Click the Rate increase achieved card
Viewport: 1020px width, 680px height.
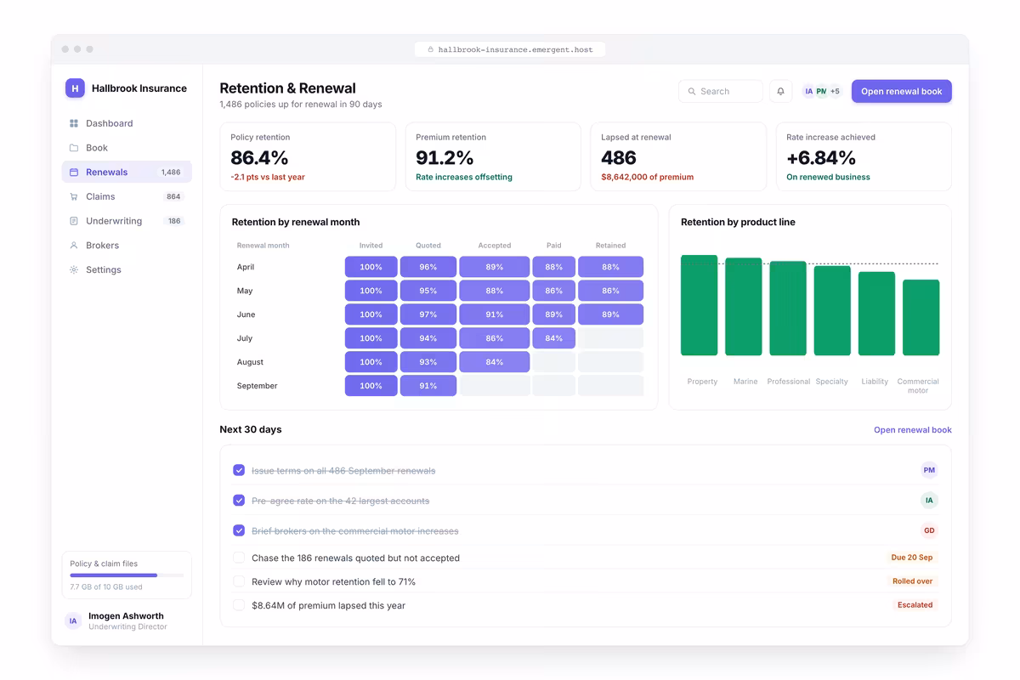(x=864, y=156)
